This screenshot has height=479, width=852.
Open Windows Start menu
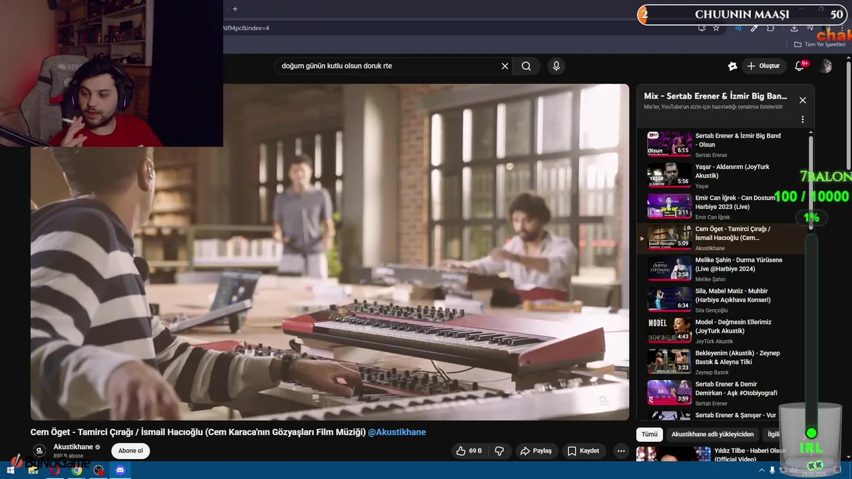pyautogui.click(x=11, y=470)
